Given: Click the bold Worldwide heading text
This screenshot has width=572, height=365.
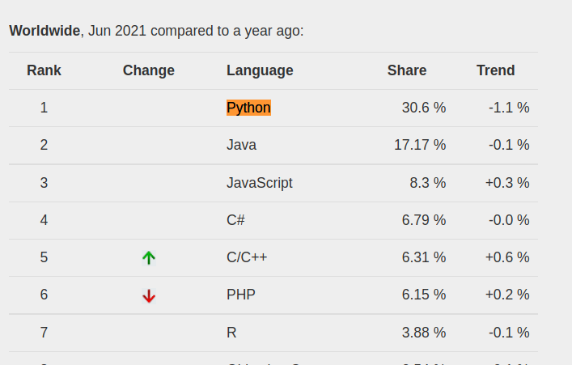Looking at the screenshot, I should [44, 31].
